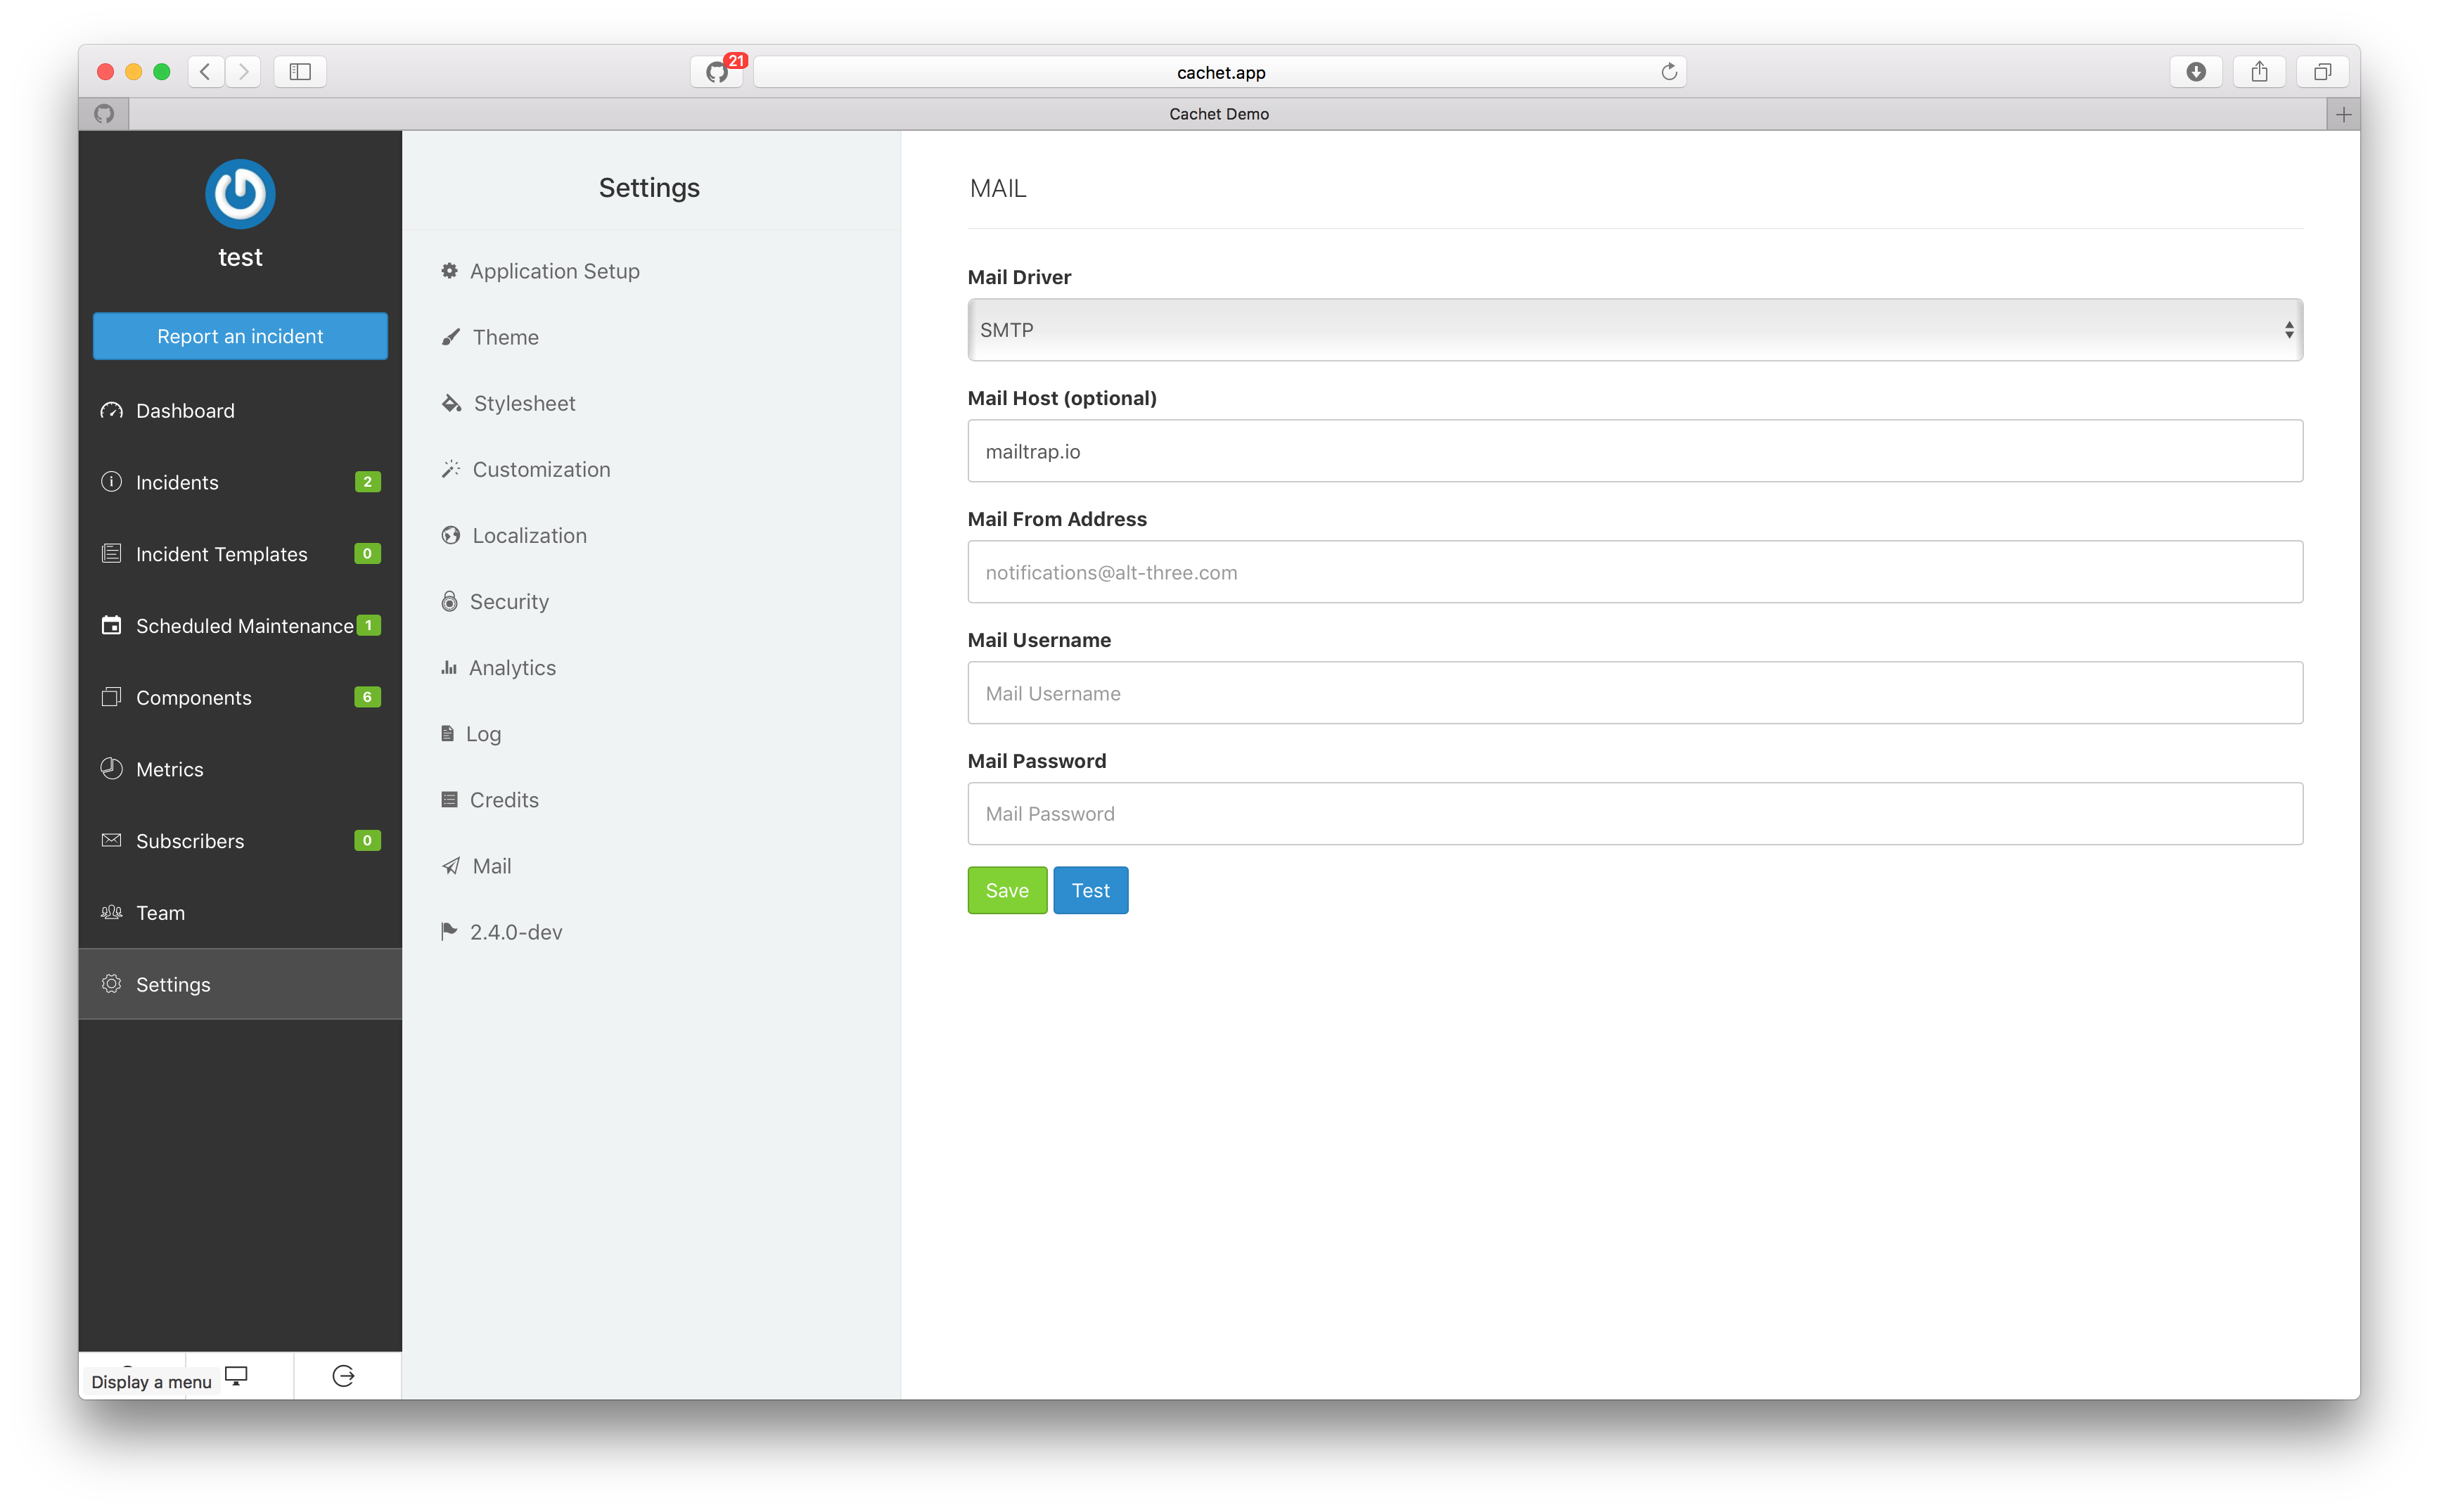Click the Mail From Address field

click(1634, 572)
